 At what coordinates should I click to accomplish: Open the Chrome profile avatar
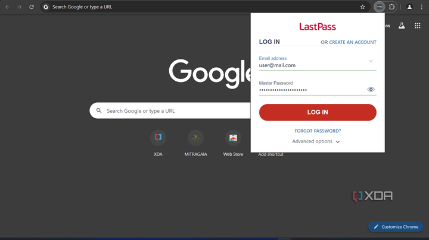pos(409,7)
